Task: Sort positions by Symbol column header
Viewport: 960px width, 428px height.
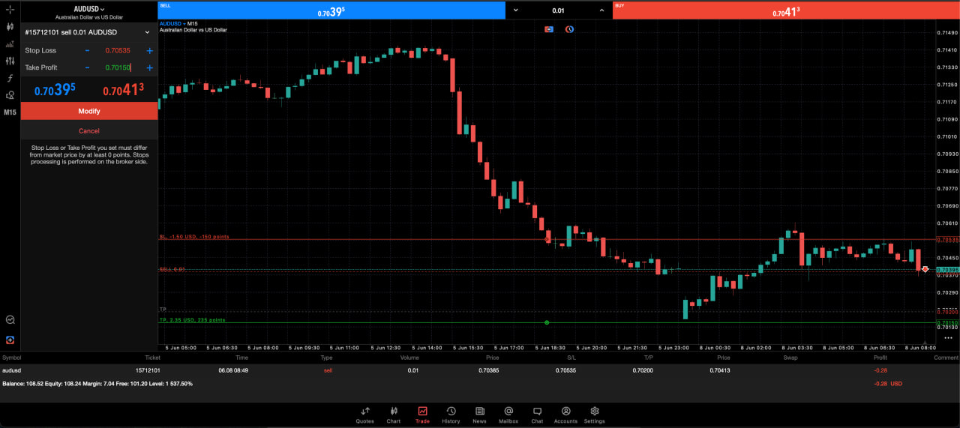Action: pos(12,358)
